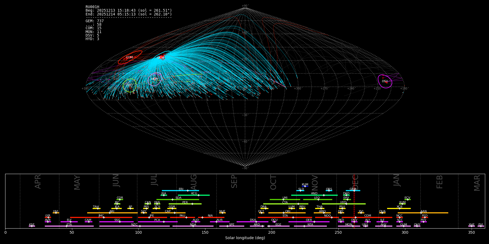Select the AND shower bar
Screen dimensions: 489x244
[314, 195]
